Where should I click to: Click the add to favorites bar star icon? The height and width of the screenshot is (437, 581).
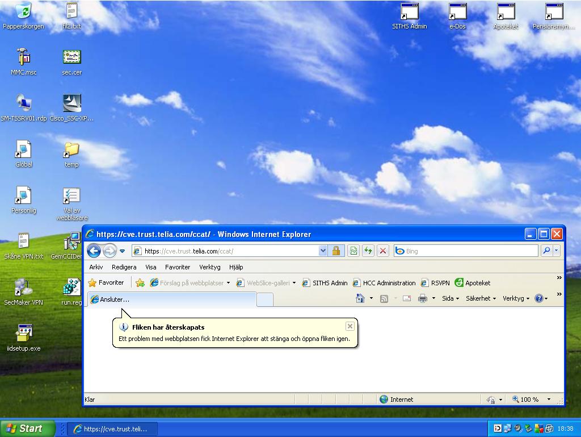point(140,283)
